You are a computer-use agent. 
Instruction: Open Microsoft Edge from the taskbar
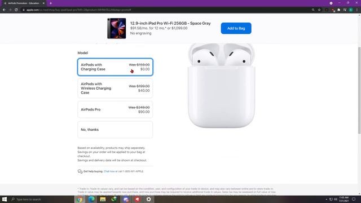91,199
